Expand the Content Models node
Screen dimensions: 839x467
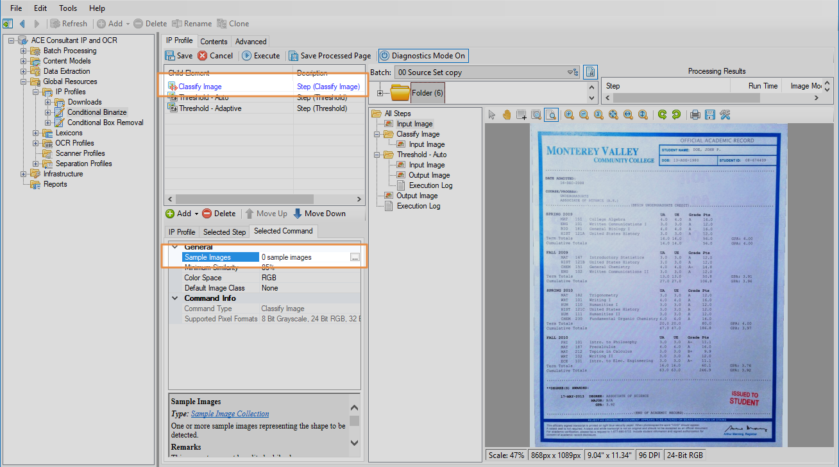24,61
